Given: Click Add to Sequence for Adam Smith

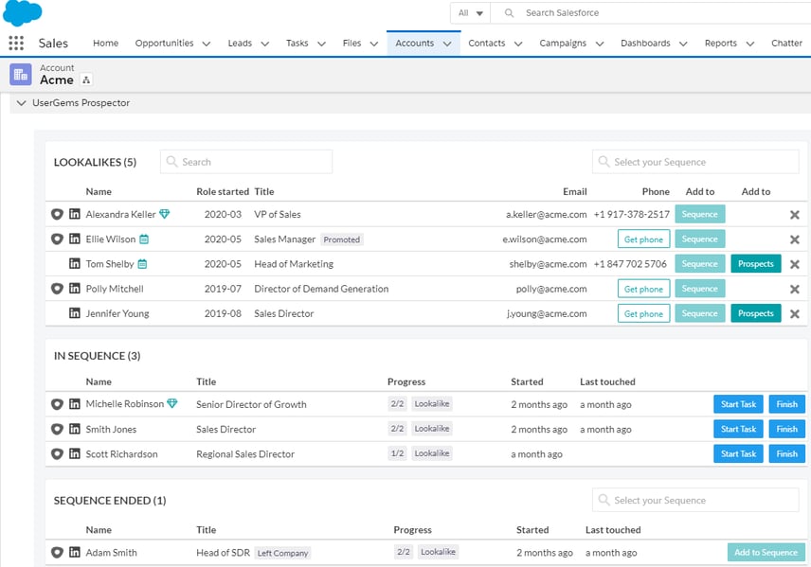Looking at the screenshot, I should point(766,553).
